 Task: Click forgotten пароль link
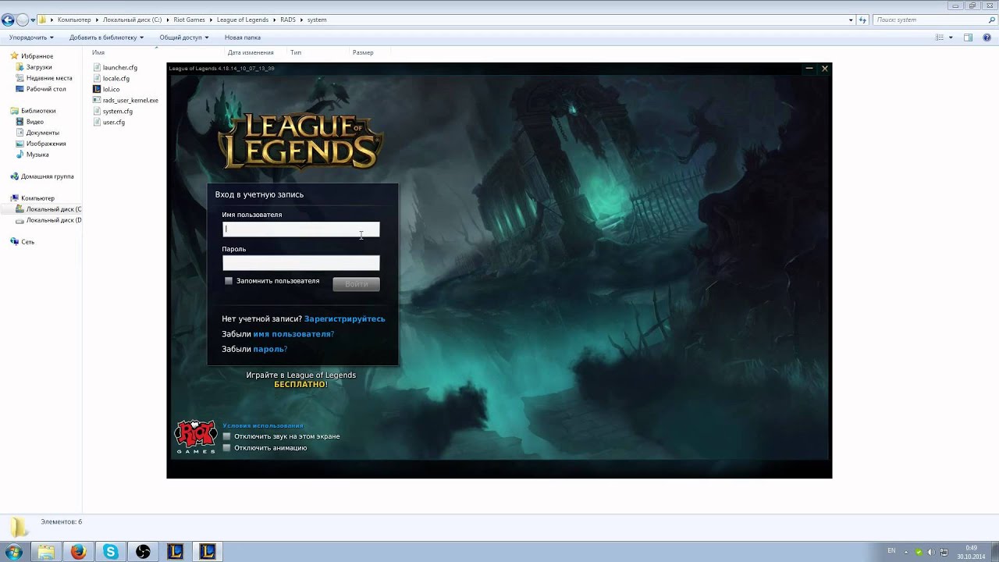[268, 349]
